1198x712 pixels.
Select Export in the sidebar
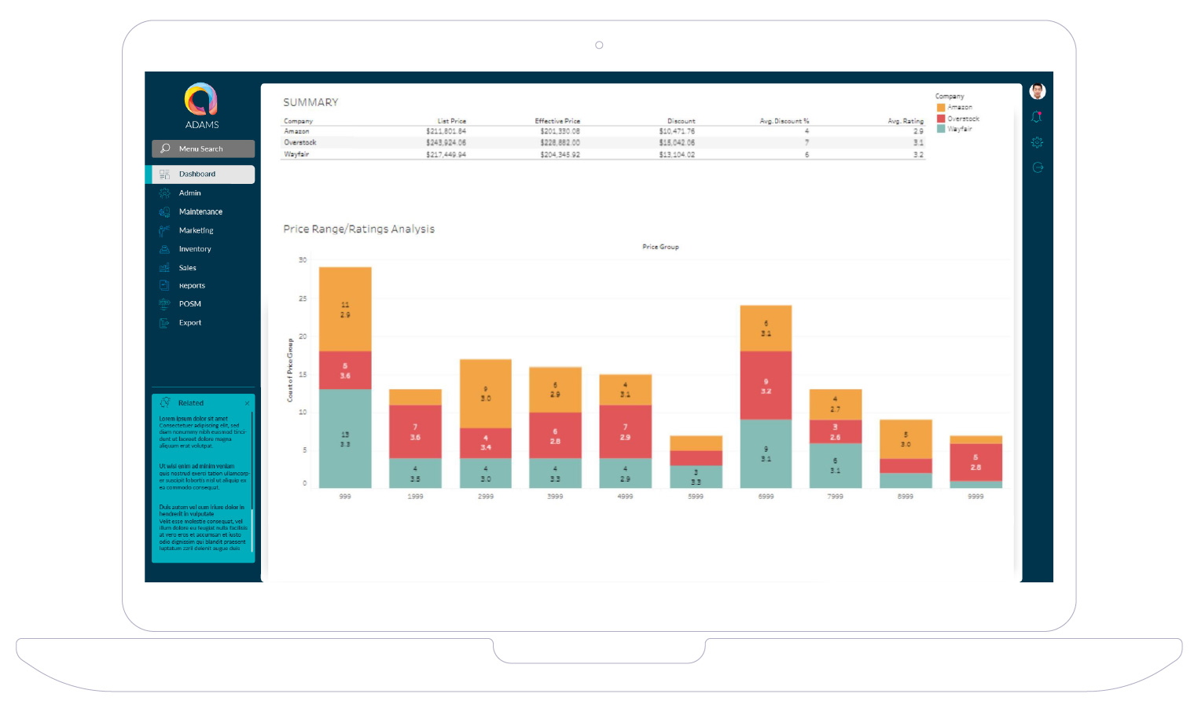[189, 323]
